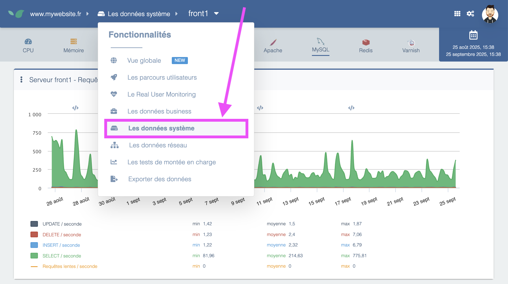Viewport: 508px width, 284px height.
Task: Open the apps grid icon
Action: [457, 14]
